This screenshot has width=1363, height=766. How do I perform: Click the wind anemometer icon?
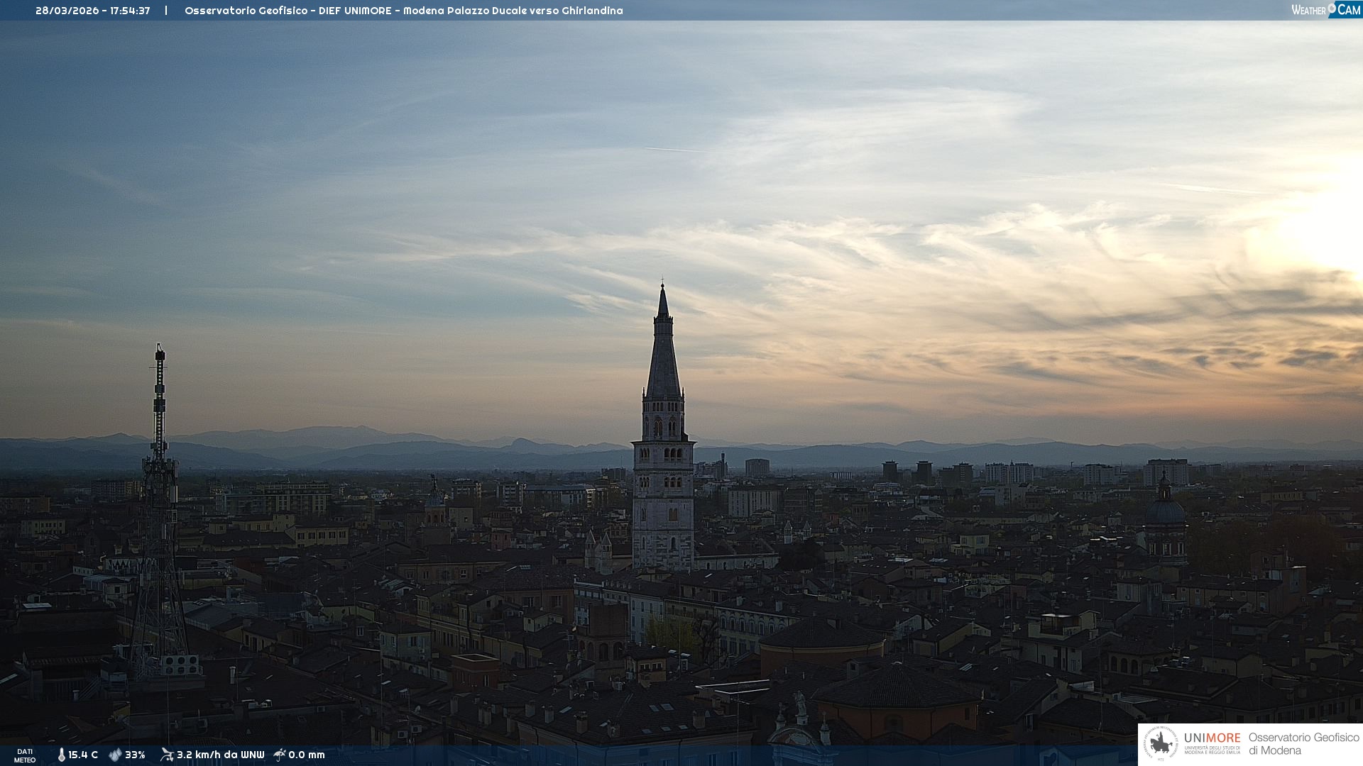(x=167, y=755)
